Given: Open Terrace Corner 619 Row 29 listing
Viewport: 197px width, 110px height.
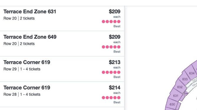Looking at the screenshot, I should tap(62, 69).
